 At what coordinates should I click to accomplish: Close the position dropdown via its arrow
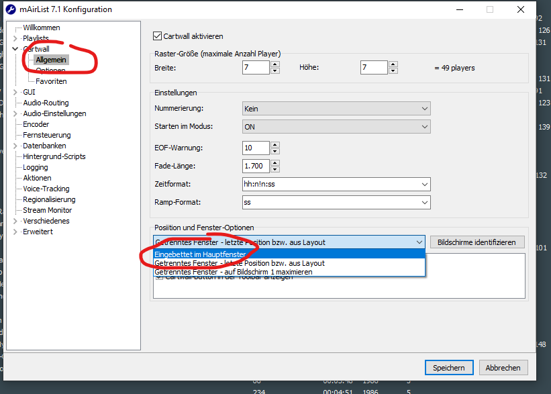pos(419,242)
